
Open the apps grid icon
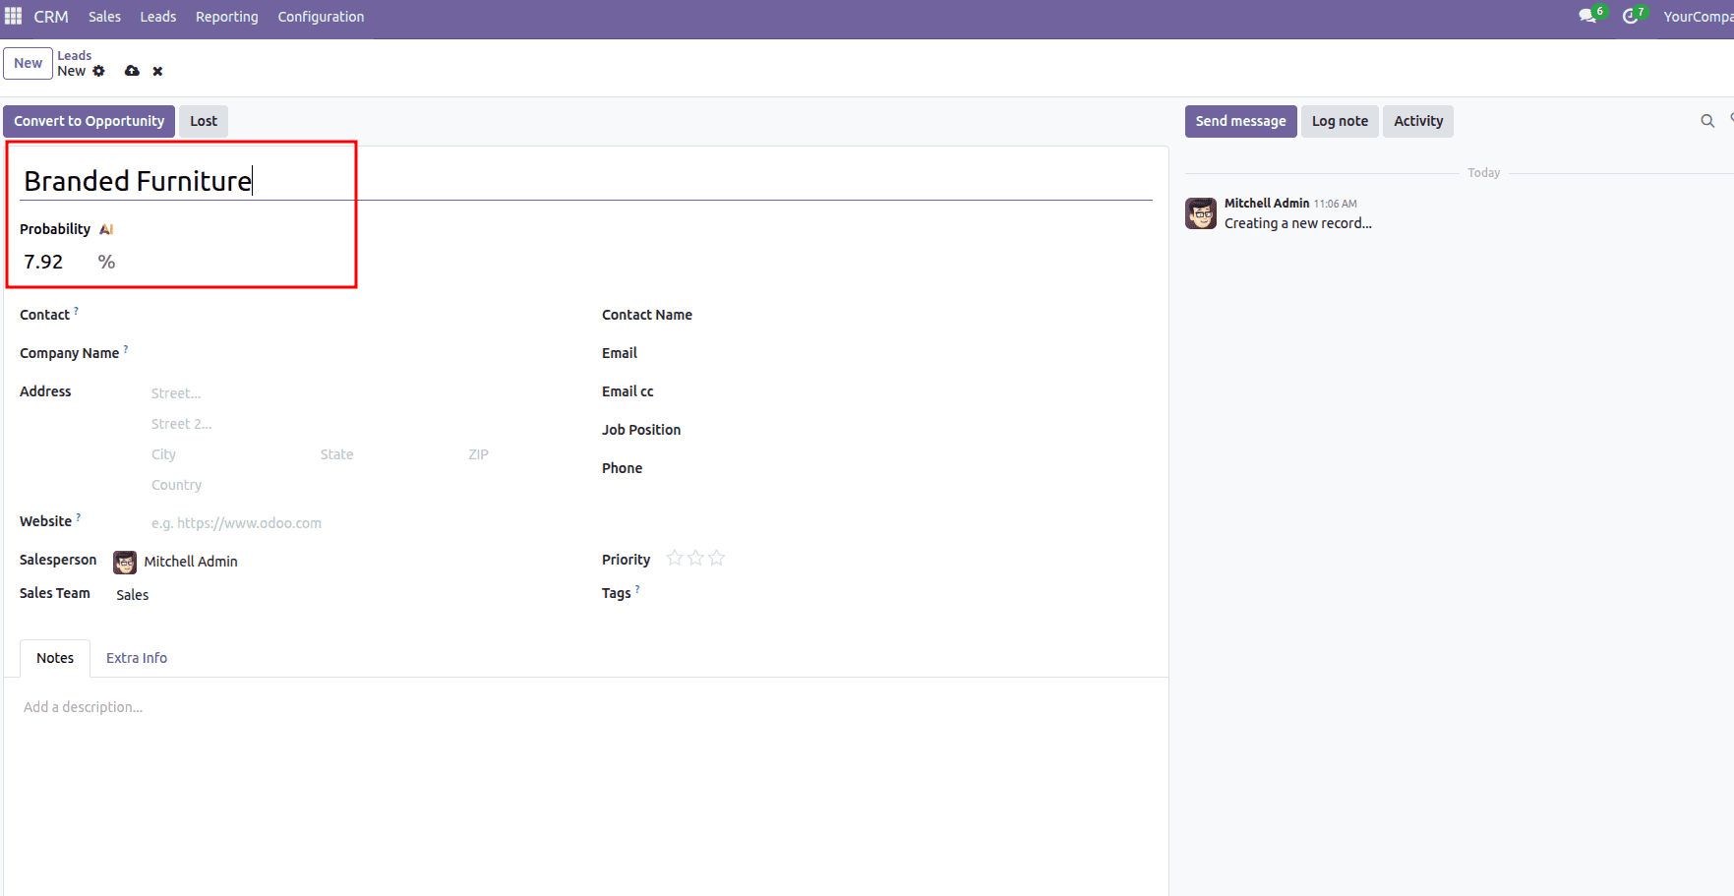pos(13,15)
